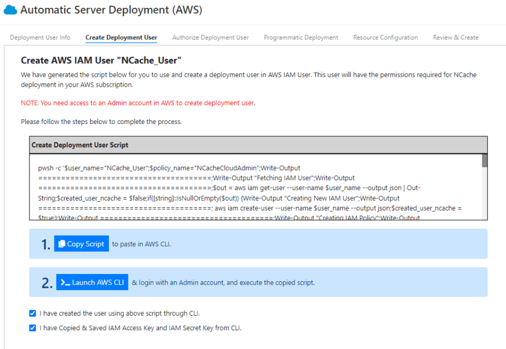This screenshot has height=349, width=506.
Task: Click the Launch AWS CLI button
Action: click(x=92, y=282)
